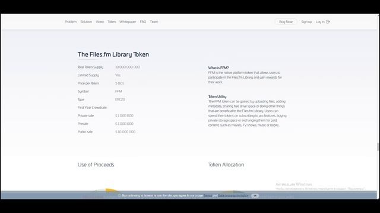Click the Total Token Supply value 10 000 000 000

pos(128,67)
